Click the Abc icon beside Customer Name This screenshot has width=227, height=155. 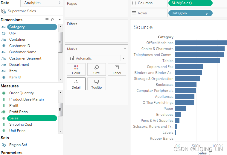4,52
